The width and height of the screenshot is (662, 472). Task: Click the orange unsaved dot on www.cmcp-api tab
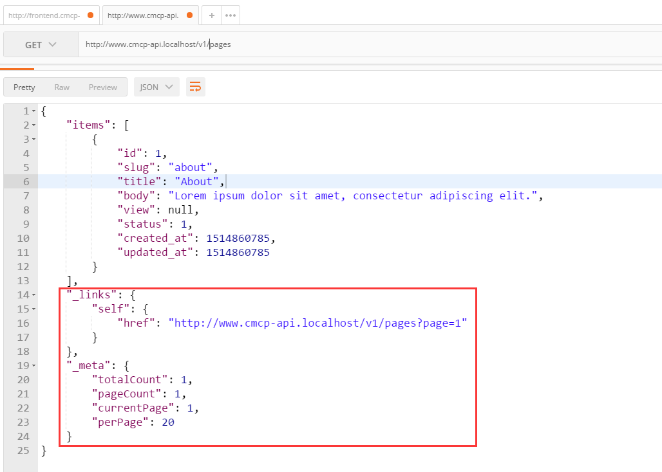[x=189, y=15]
